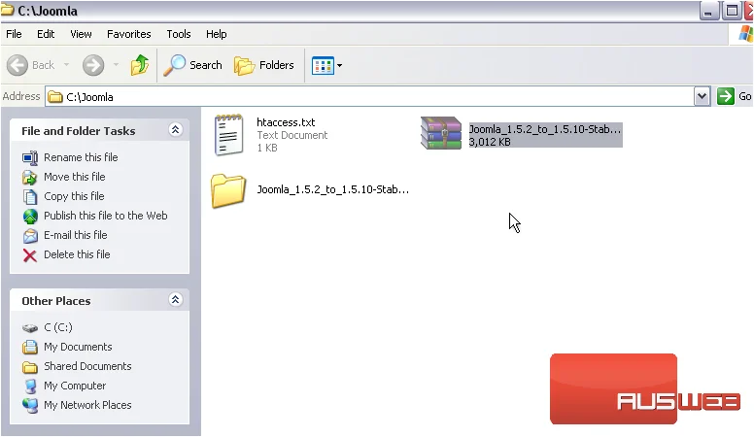Expand the Views dropdown arrow
Image resolution: width=754 pixels, height=437 pixels.
tap(339, 65)
